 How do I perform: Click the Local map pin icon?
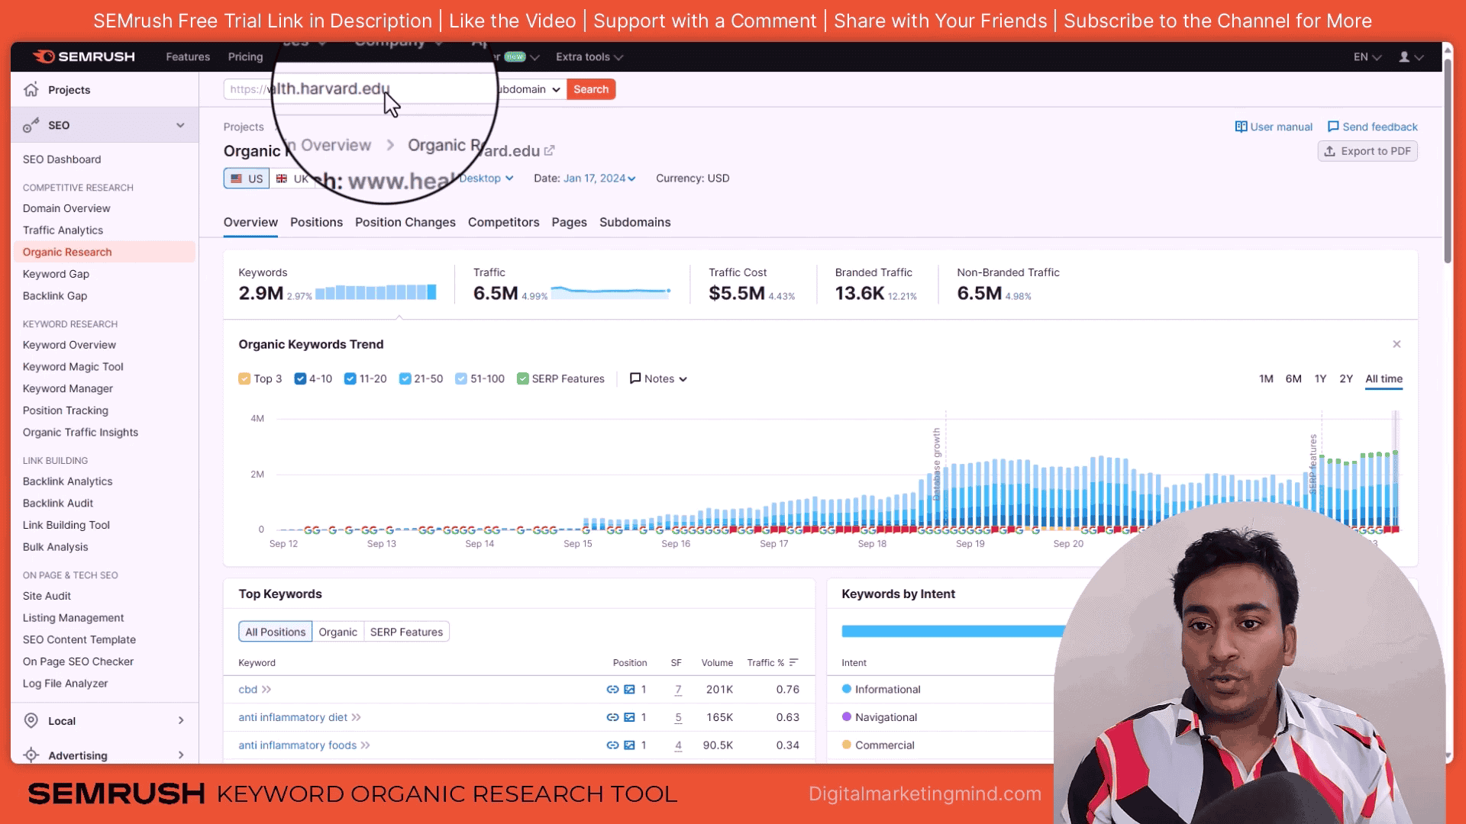[31, 720]
